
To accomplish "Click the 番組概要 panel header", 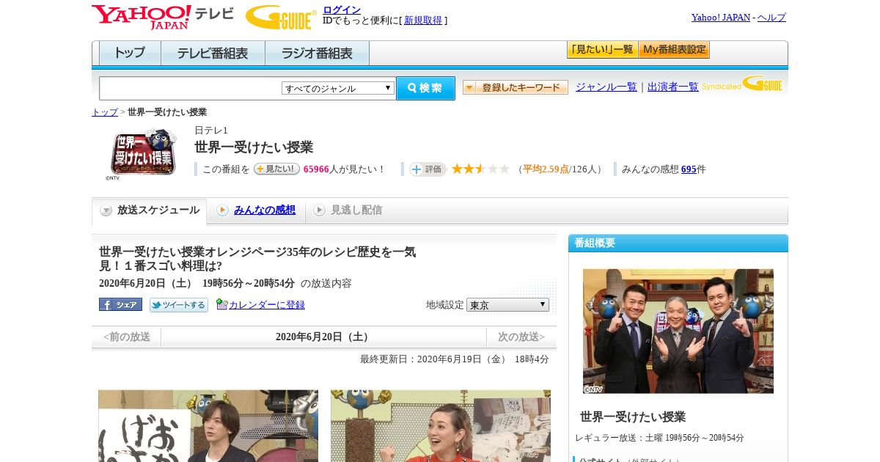I will 678,243.
